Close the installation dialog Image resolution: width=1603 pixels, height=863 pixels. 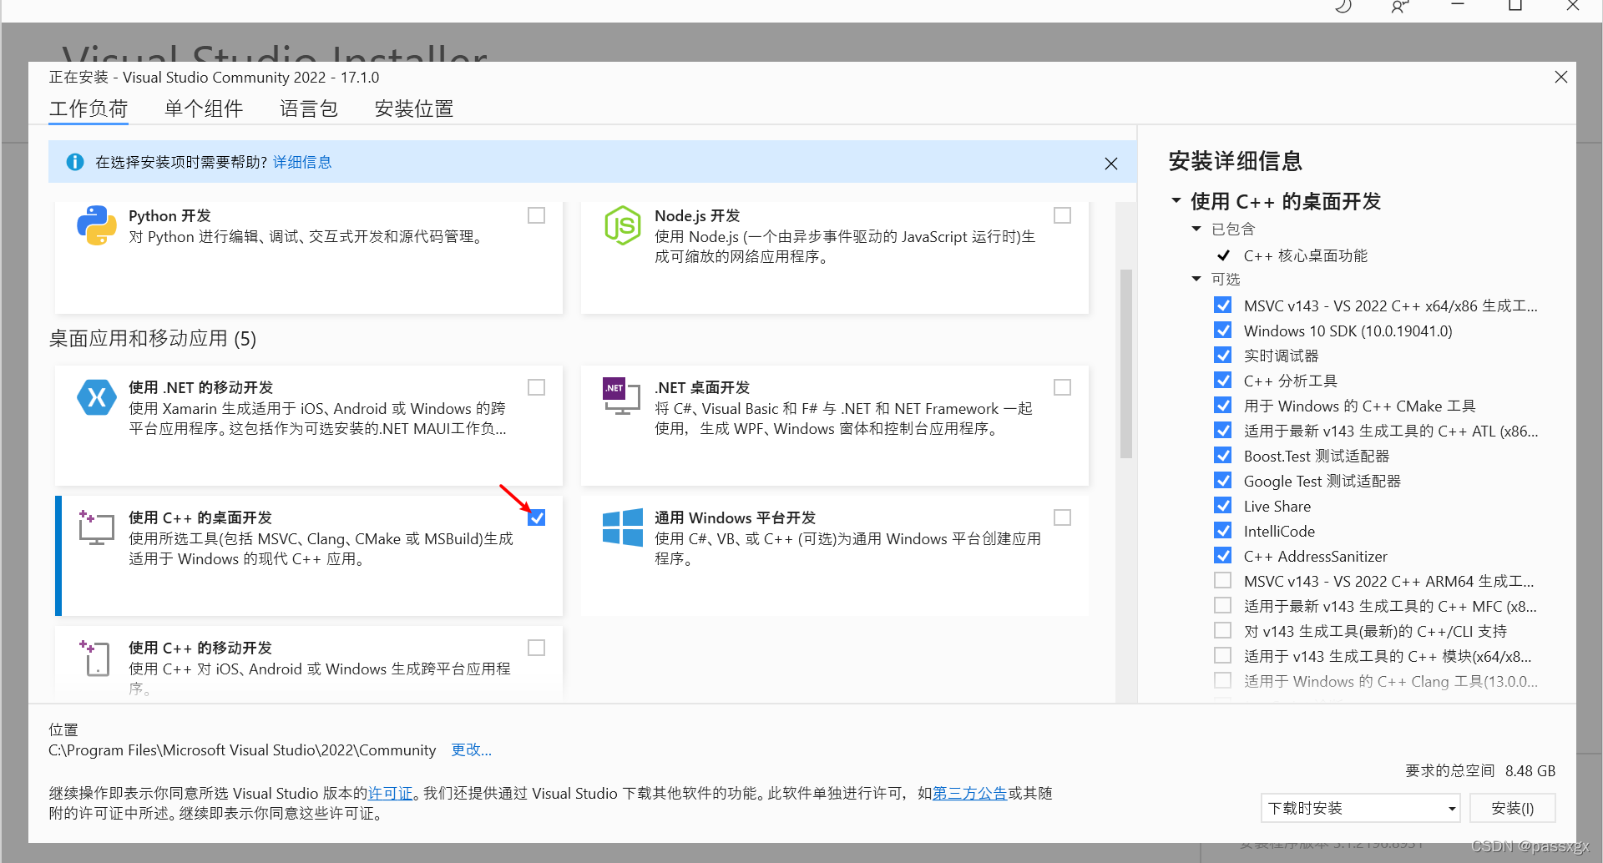[x=1561, y=77]
